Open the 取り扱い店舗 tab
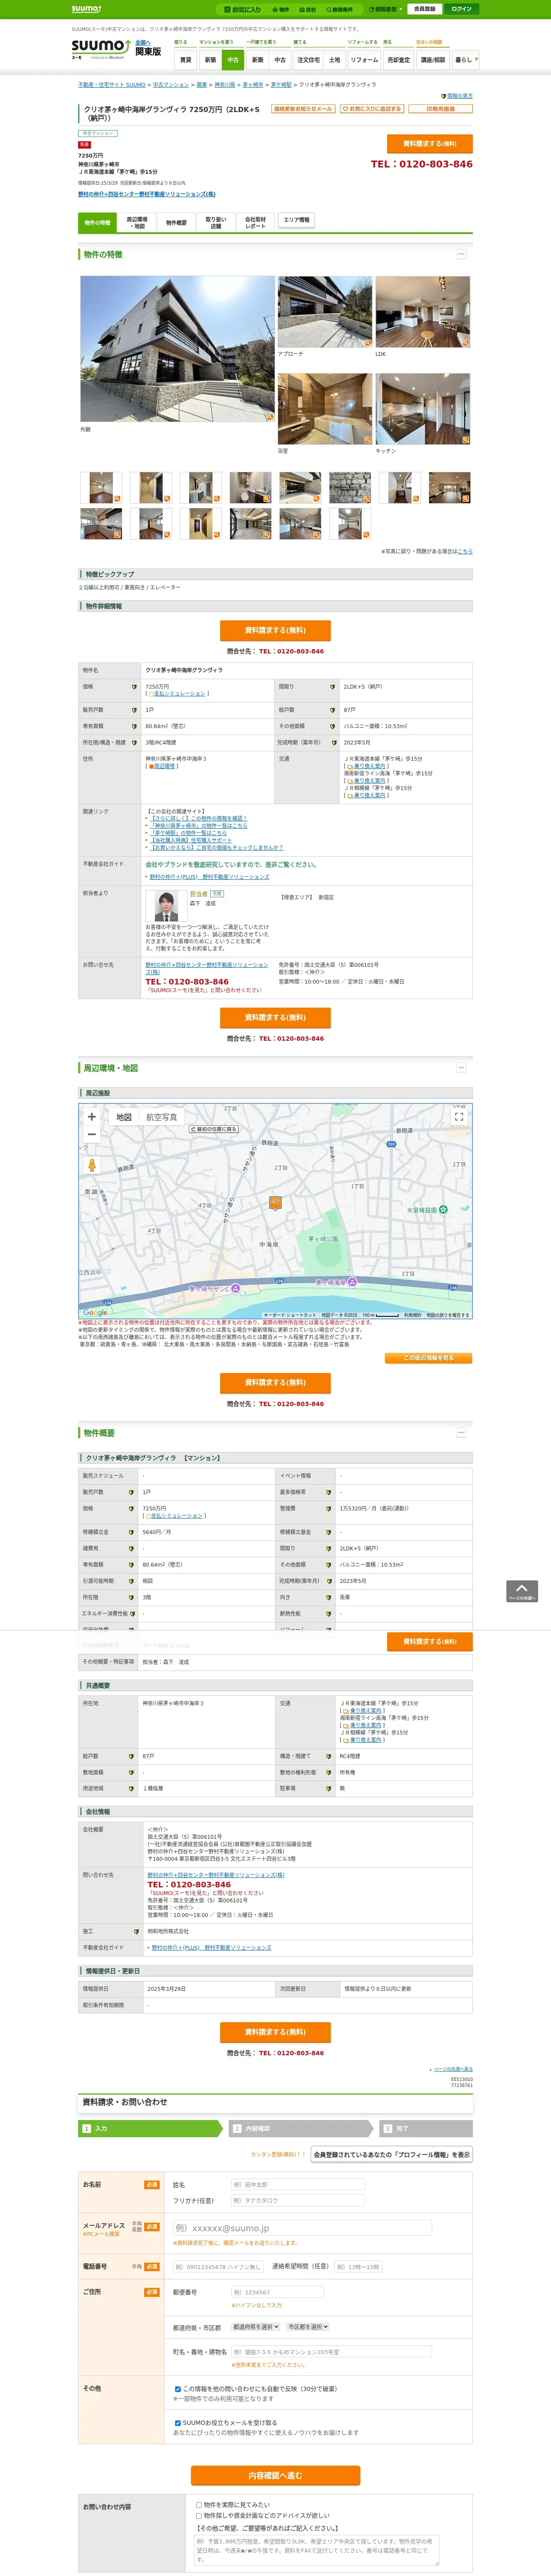The height and width of the screenshot is (2576, 551). [x=216, y=222]
